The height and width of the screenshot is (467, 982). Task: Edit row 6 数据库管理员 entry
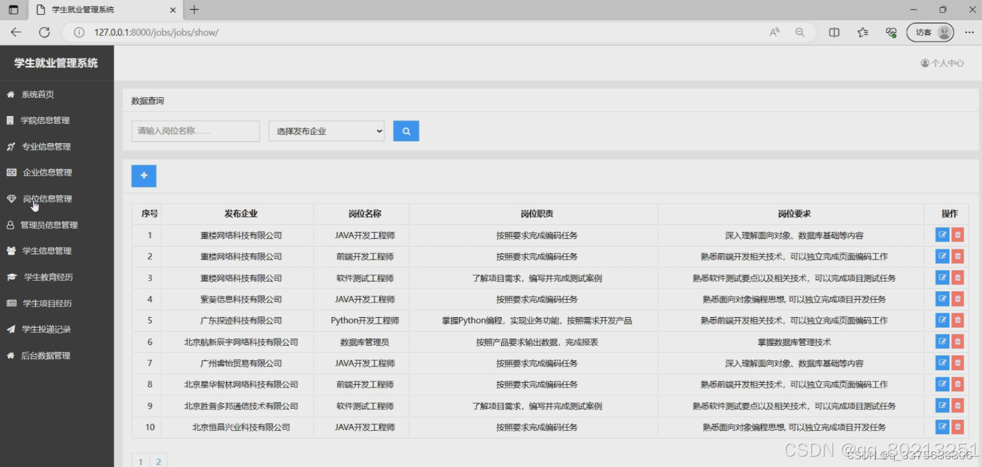942,342
